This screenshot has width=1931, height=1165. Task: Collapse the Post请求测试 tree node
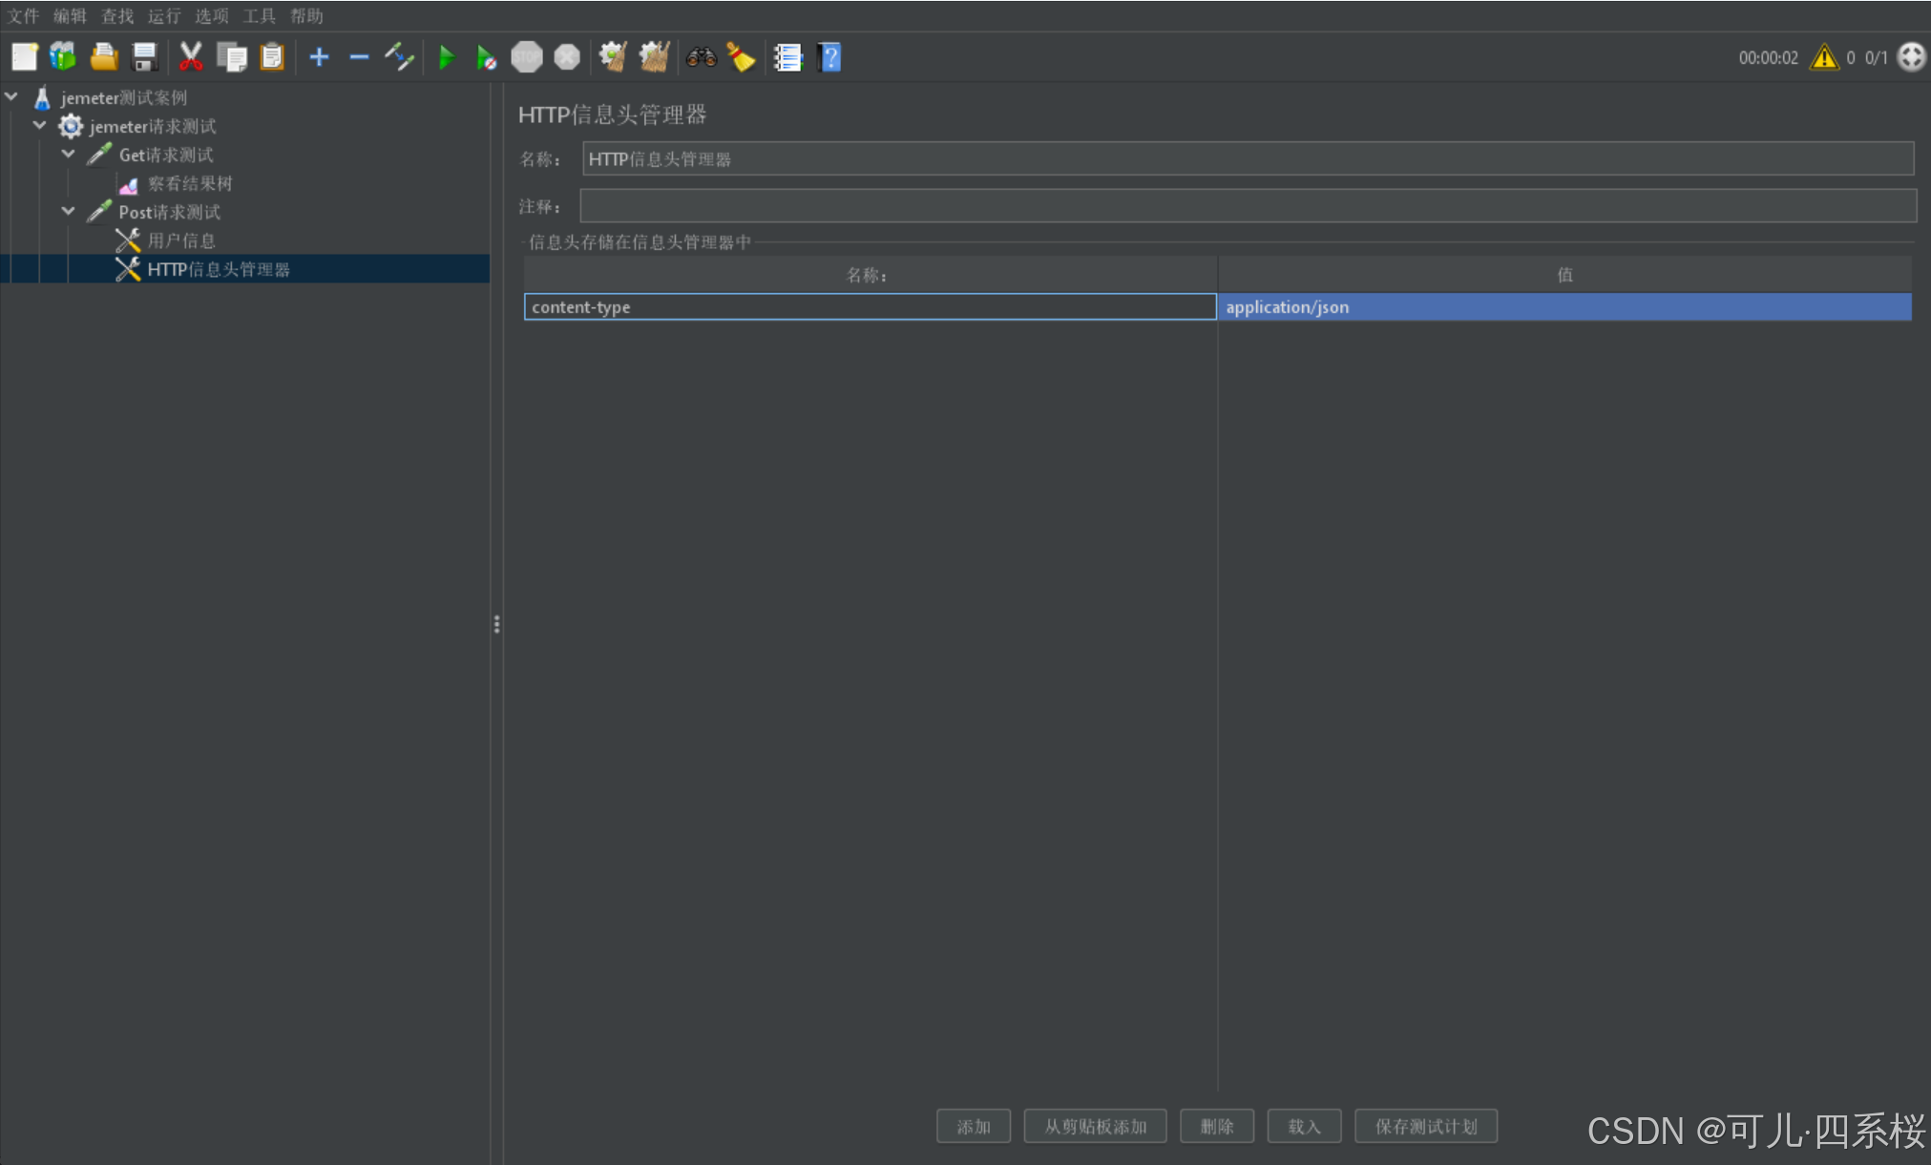(x=69, y=212)
